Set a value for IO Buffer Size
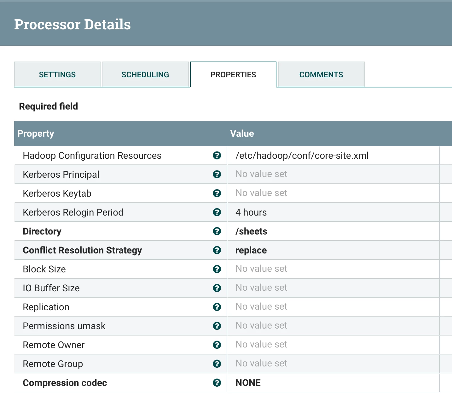Screen dimensions: 452x398 tap(333, 288)
